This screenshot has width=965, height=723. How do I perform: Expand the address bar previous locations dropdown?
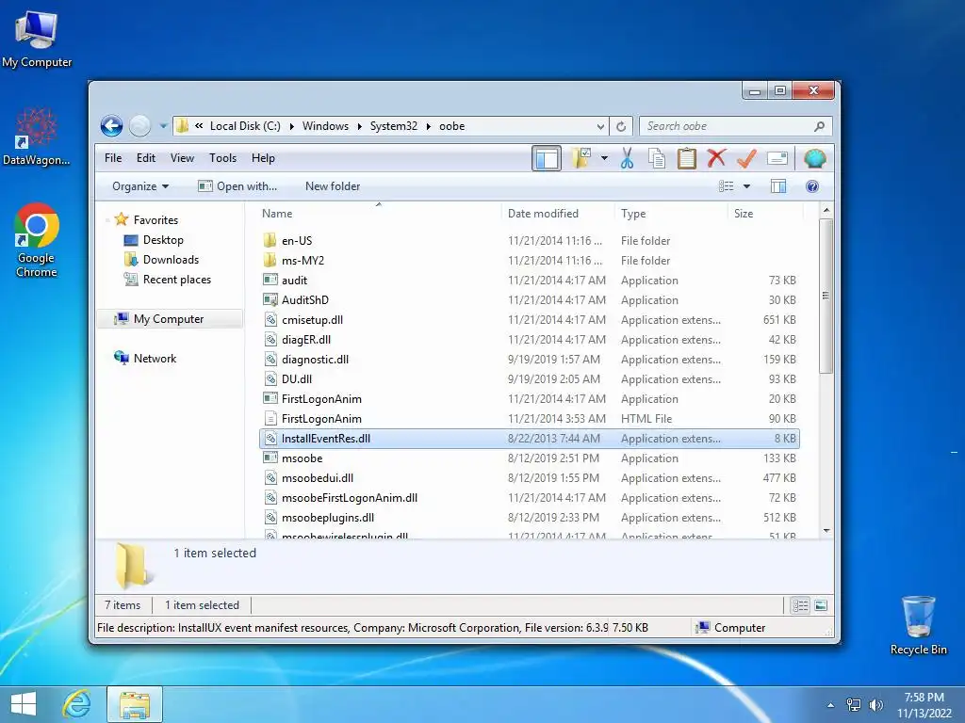[x=600, y=127]
